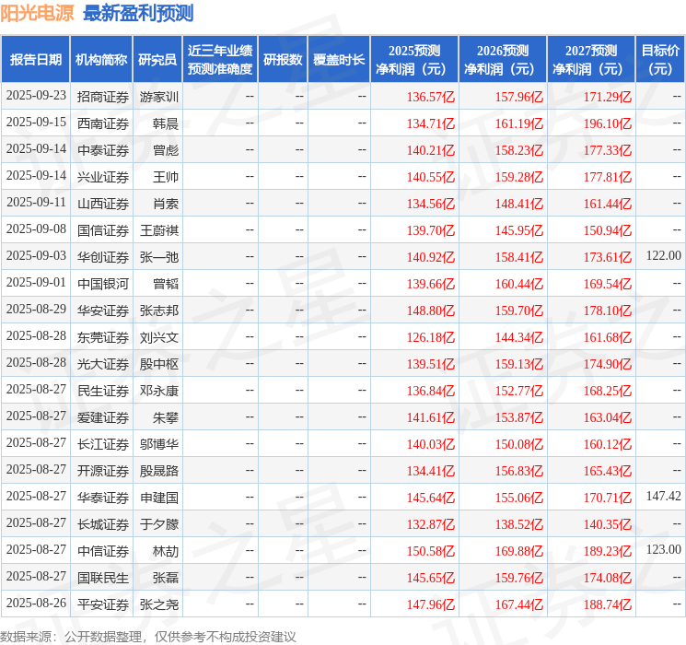Select 中国银河 institution cell

tap(103, 284)
